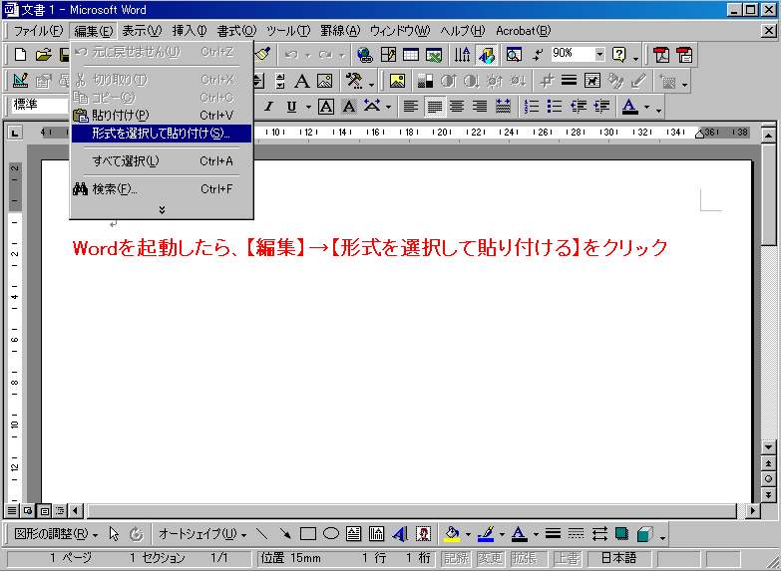The width and height of the screenshot is (781, 571).
Task: Click Font Color A in Drawing toolbar
Action: [520, 534]
